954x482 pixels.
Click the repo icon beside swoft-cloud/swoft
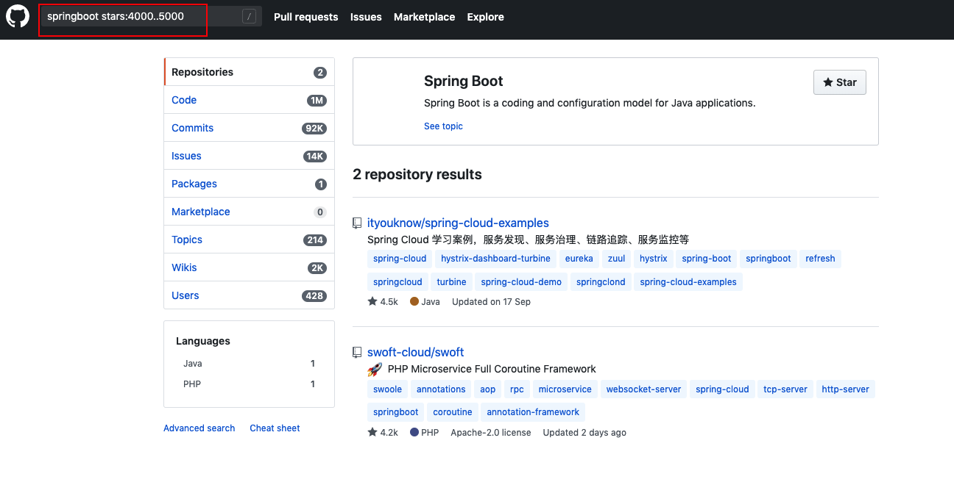coord(357,353)
